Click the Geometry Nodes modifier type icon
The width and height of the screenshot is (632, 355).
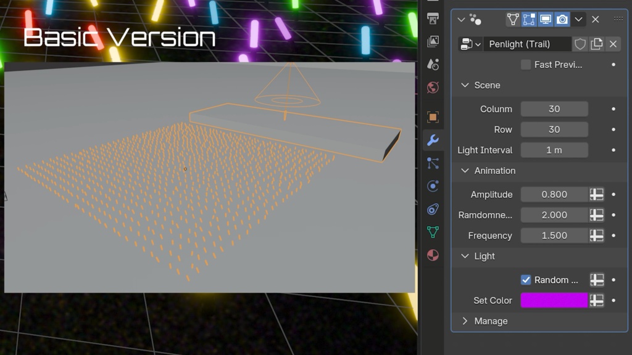point(475,19)
